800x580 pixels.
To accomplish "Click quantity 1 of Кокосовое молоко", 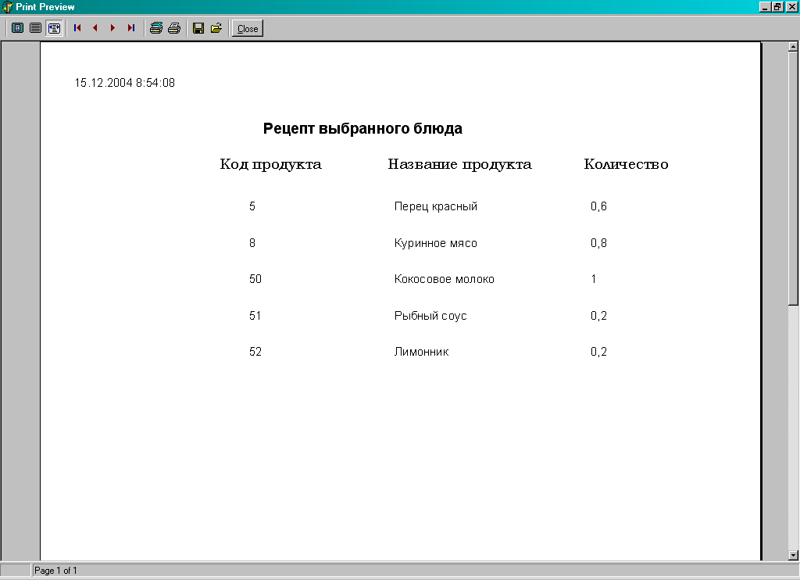I will click(594, 279).
